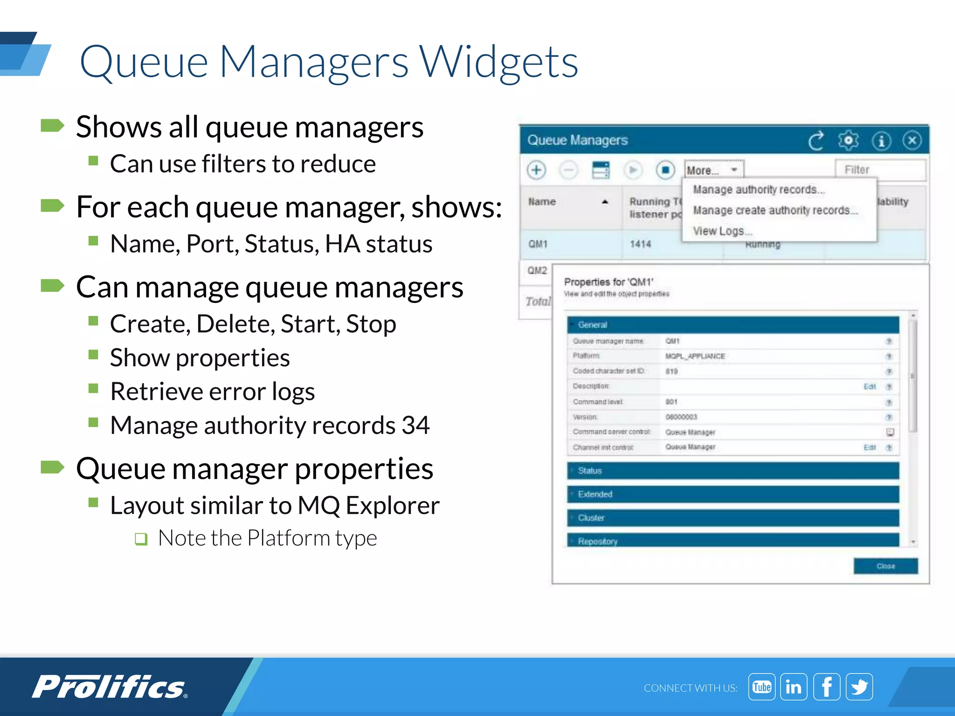Click version value '08000003'
Screen dimensions: 955x716
(x=681, y=417)
